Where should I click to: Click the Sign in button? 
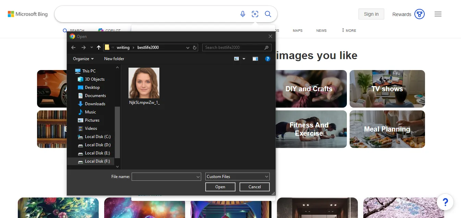(x=371, y=14)
